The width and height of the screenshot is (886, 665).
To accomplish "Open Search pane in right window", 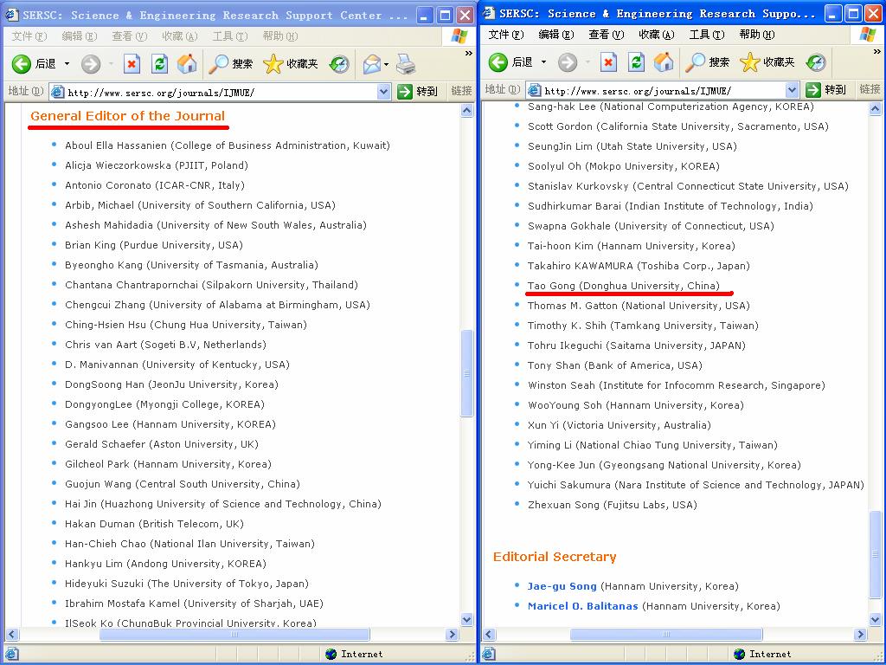I will click(x=708, y=62).
